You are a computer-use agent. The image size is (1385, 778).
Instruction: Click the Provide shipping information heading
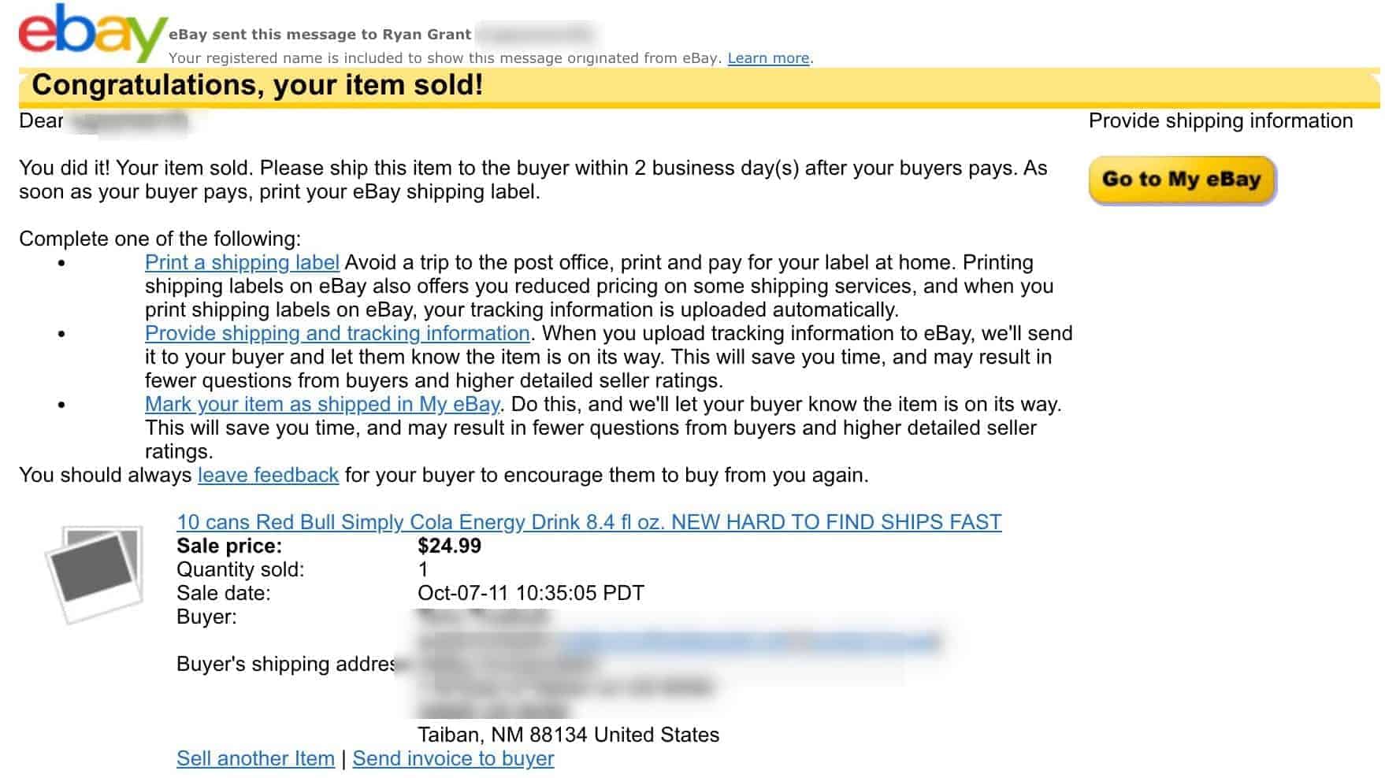pyautogui.click(x=1220, y=120)
